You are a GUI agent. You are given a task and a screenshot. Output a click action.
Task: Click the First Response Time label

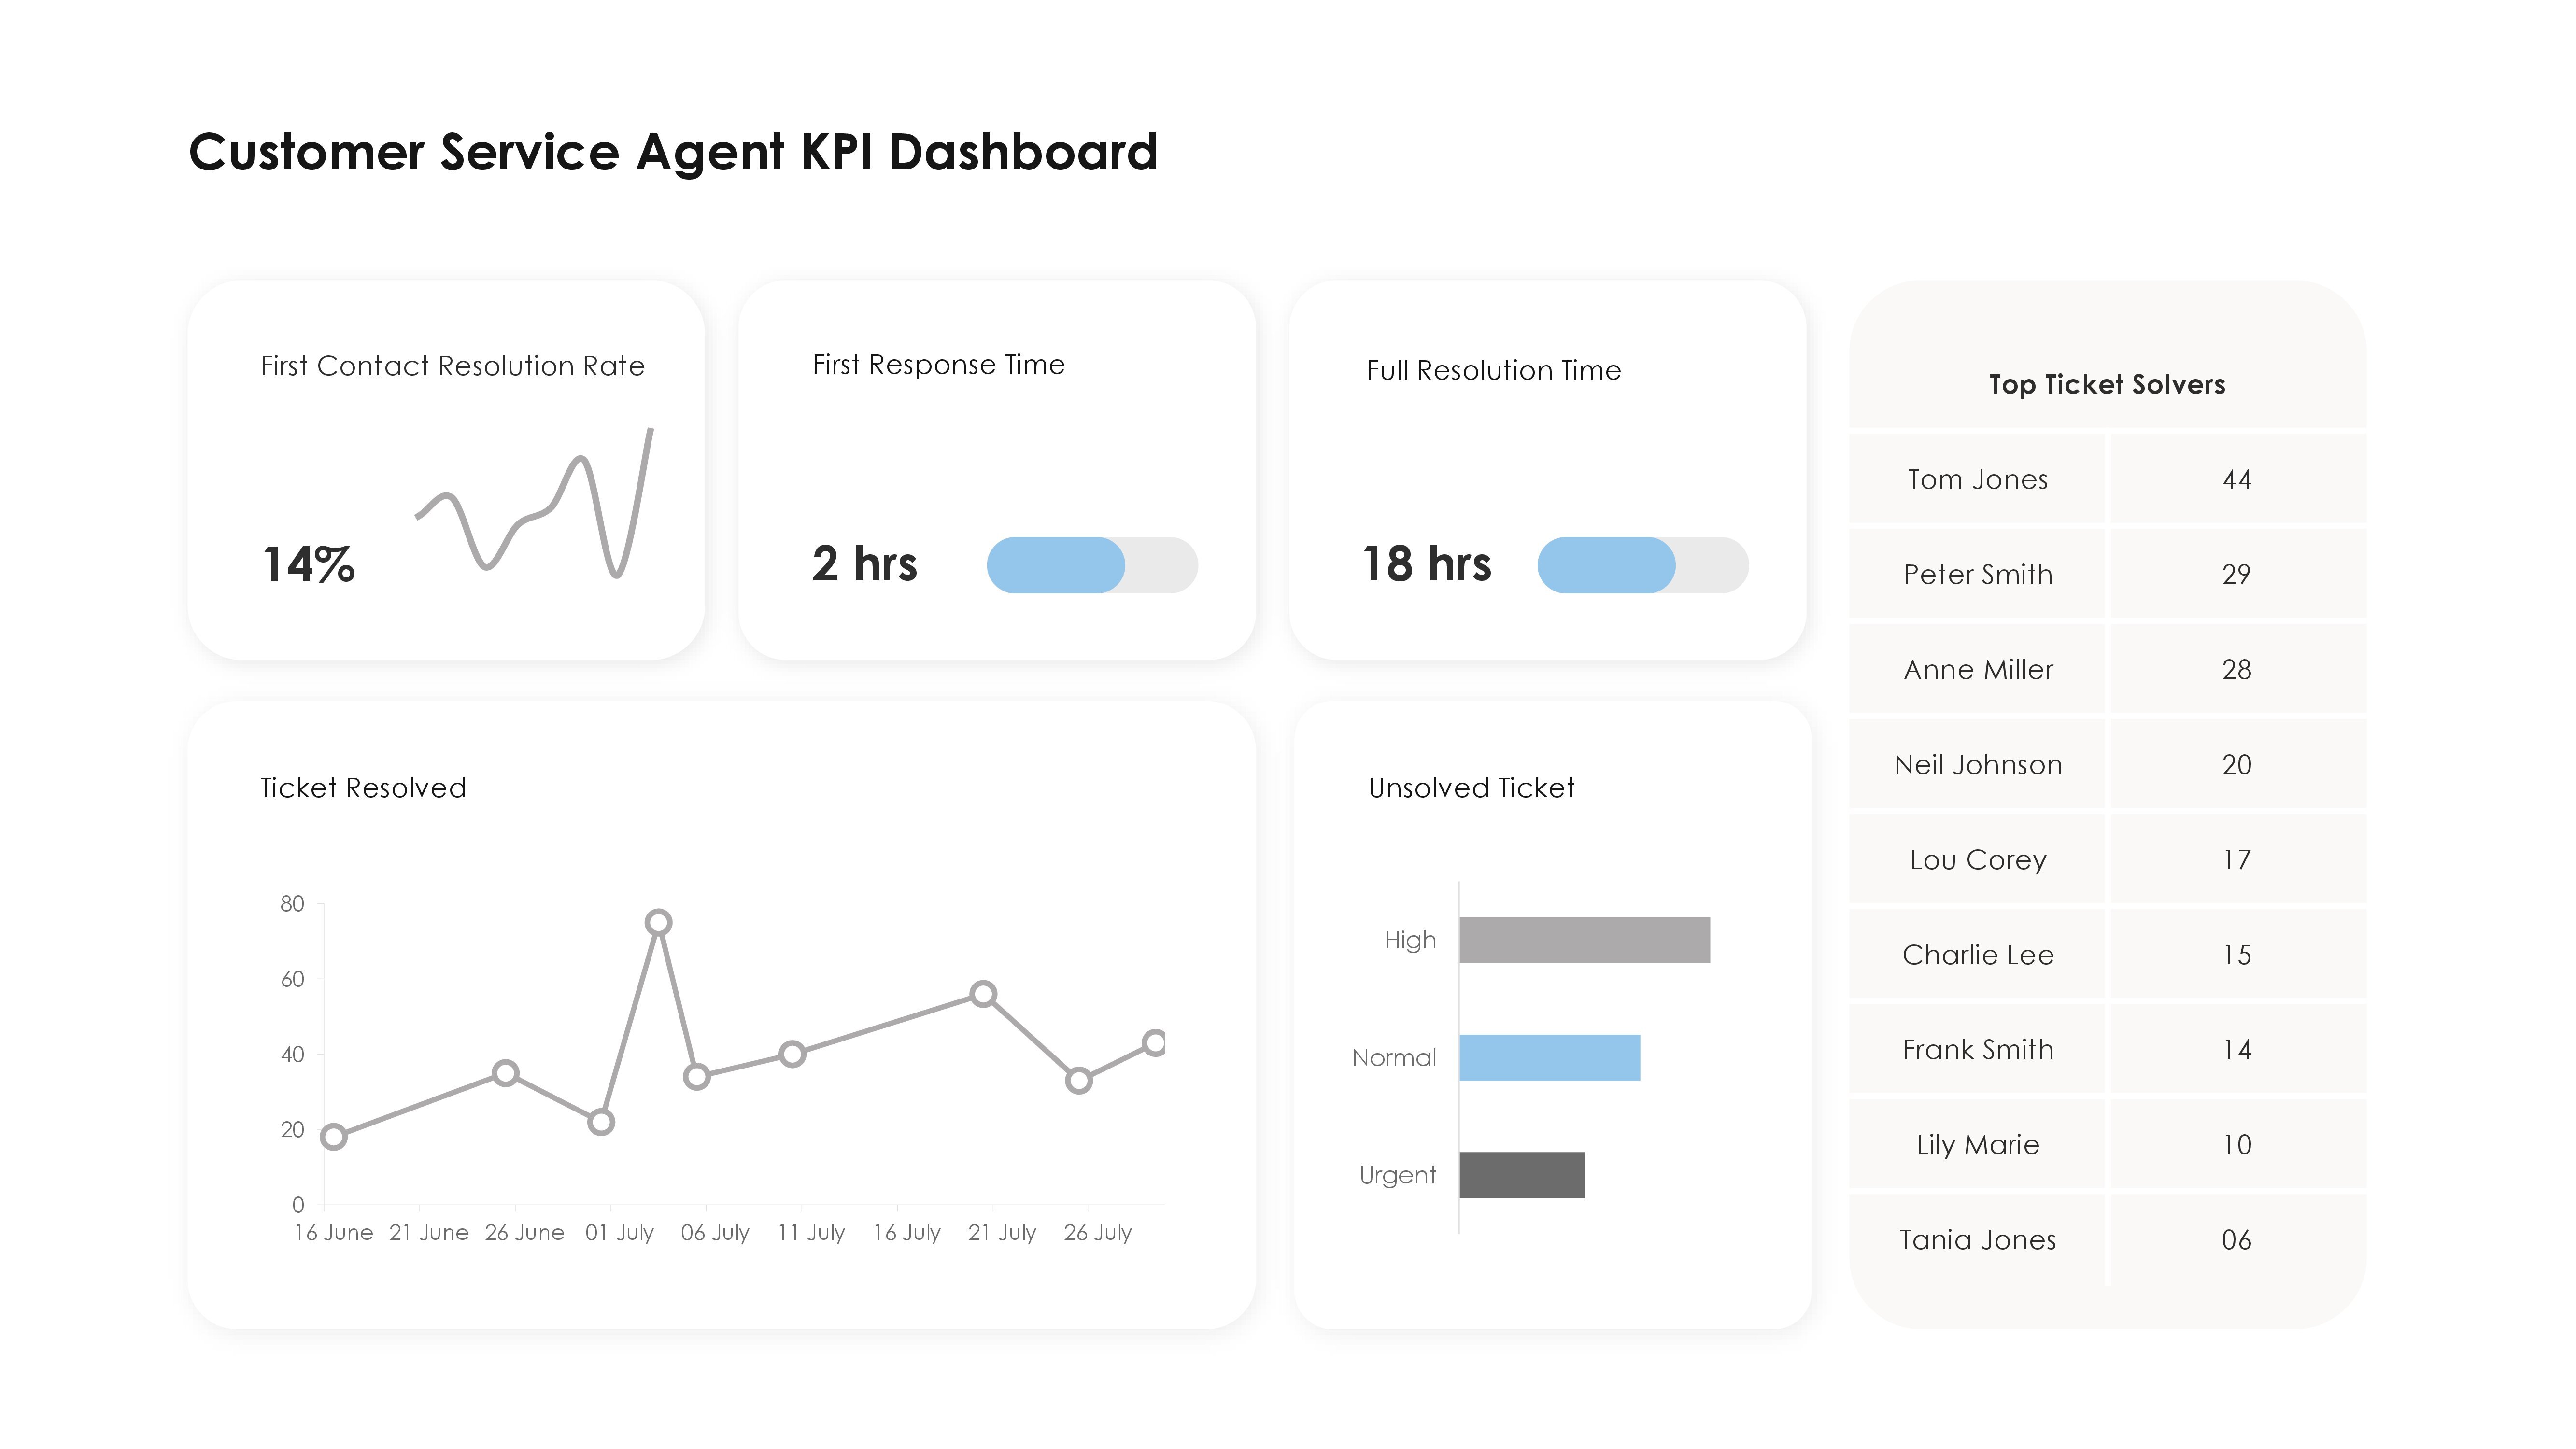coord(938,365)
